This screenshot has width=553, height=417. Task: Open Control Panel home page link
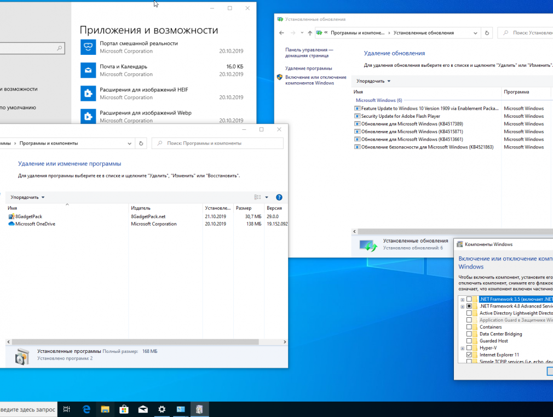(x=309, y=53)
